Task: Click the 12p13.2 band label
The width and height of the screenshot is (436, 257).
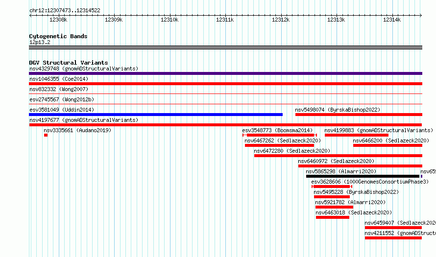Action: click(40, 42)
